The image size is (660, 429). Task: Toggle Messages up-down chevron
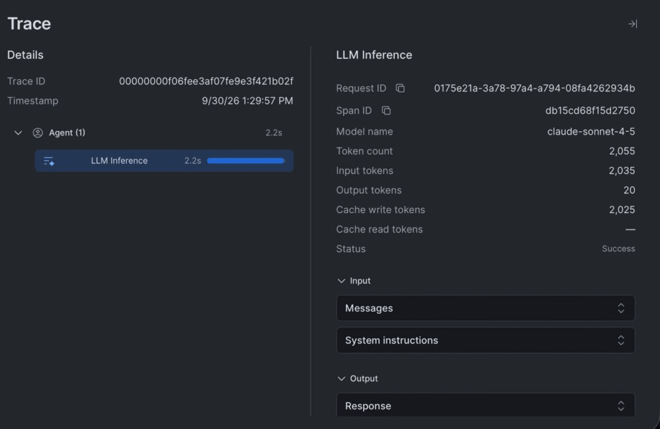(x=621, y=309)
